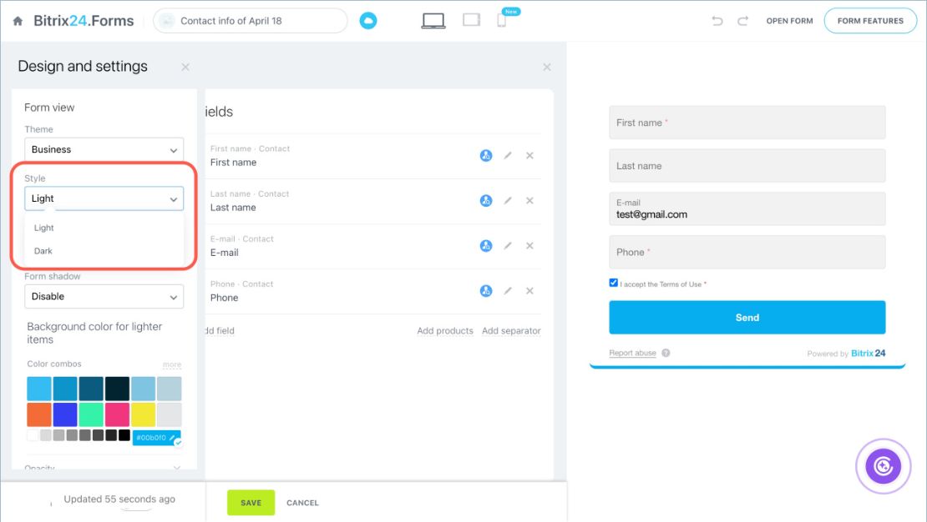927x522 pixels.
Task: Close the Design and settings panel
Action: pos(185,67)
